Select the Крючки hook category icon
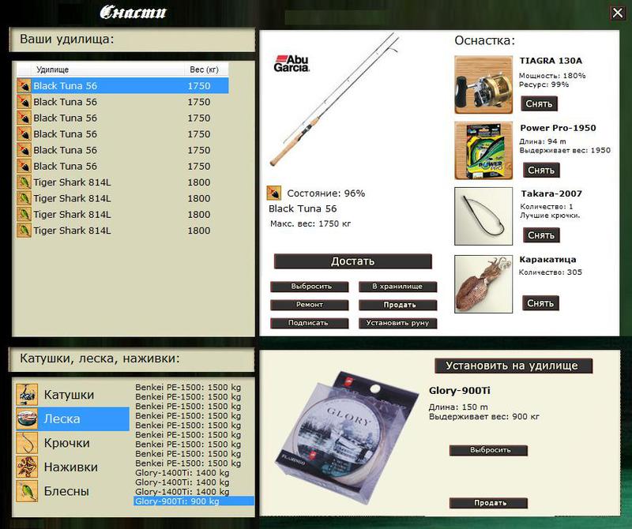632x529 pixels. click(27, 443)
